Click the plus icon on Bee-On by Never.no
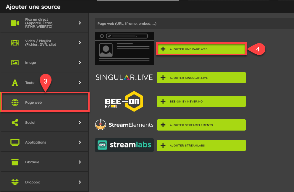Screen dimensions: 294x192 (163, 101)
